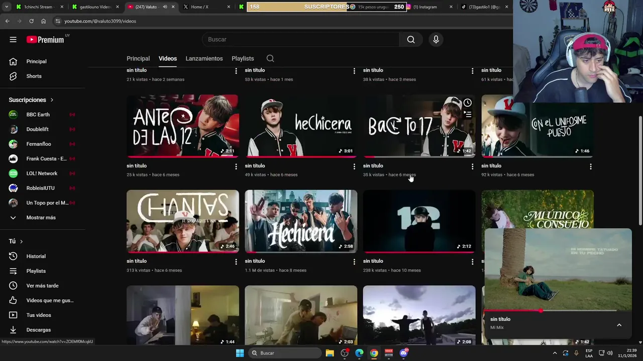
Task: Open Windows Start menu
Action: tap(240, 353)
